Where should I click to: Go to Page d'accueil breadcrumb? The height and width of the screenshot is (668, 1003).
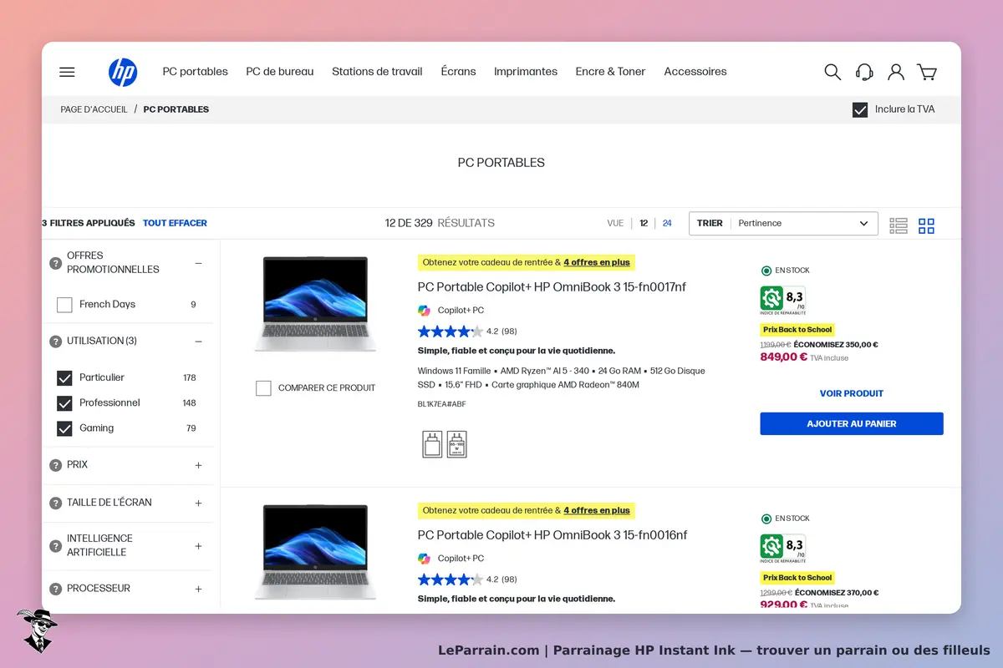pos(94,109)
